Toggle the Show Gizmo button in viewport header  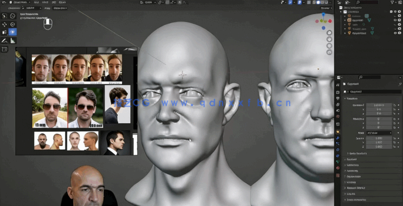[x=290, y=2]
